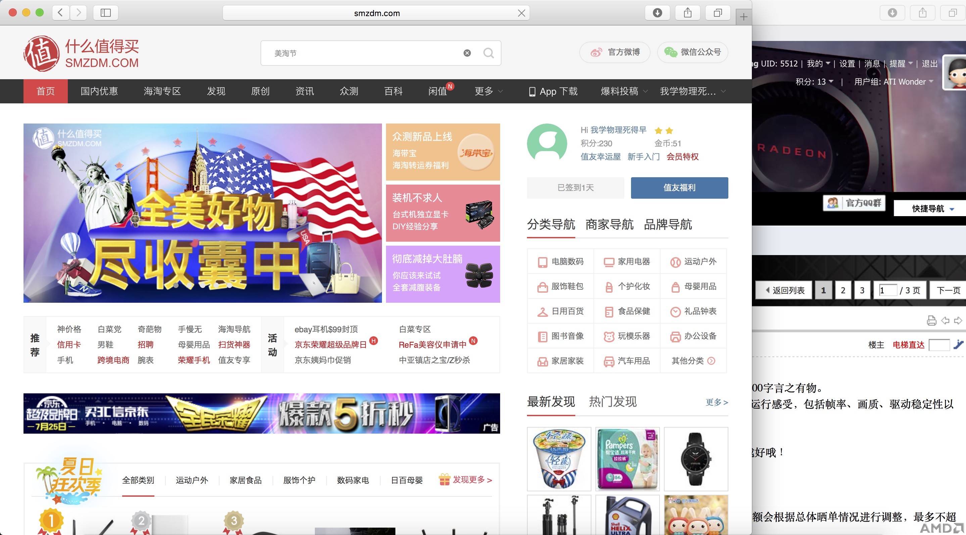Expand the 爆料投稿 dropdown
Viewport: 966px width, 535px height.
point(624,91)
